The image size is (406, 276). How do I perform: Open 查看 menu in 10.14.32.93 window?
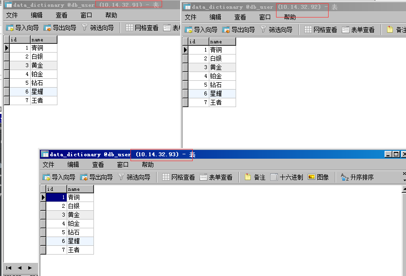pyautogui.click(x=98, y=165)
